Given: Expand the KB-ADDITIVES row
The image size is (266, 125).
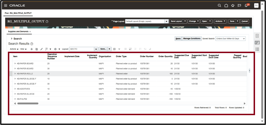Looking at the screenshot, I should [15, 89].
